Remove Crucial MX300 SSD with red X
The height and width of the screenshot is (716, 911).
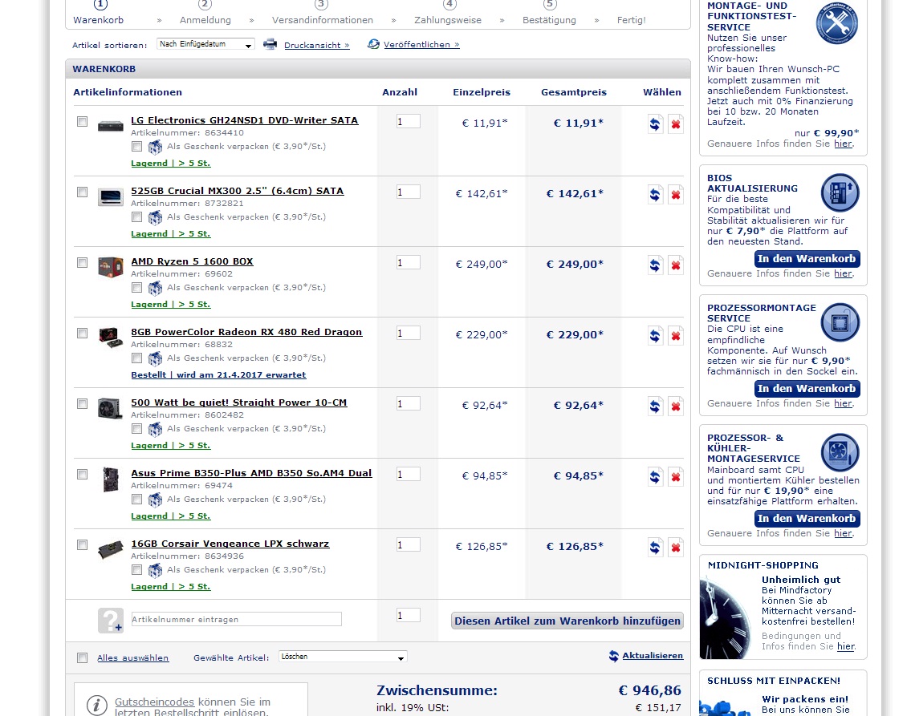coord(675,195)
